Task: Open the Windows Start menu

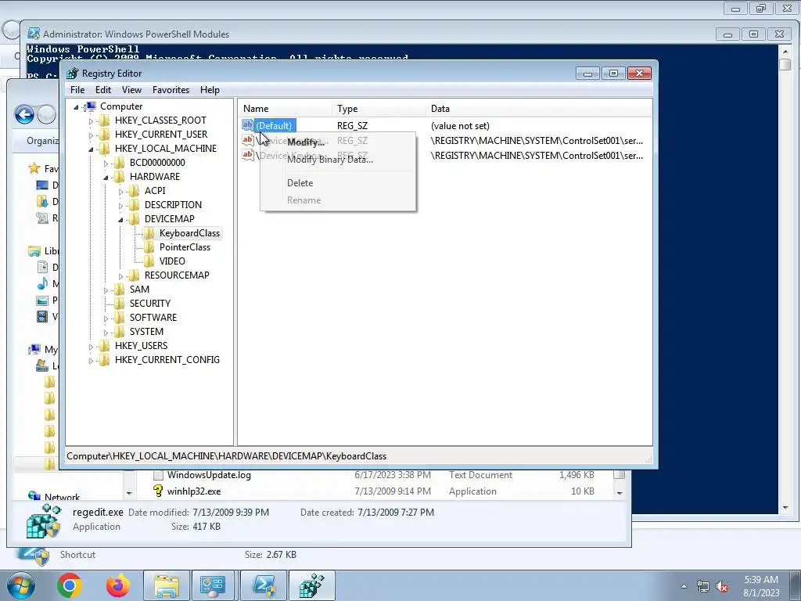Action: click(x=21, y=585)
